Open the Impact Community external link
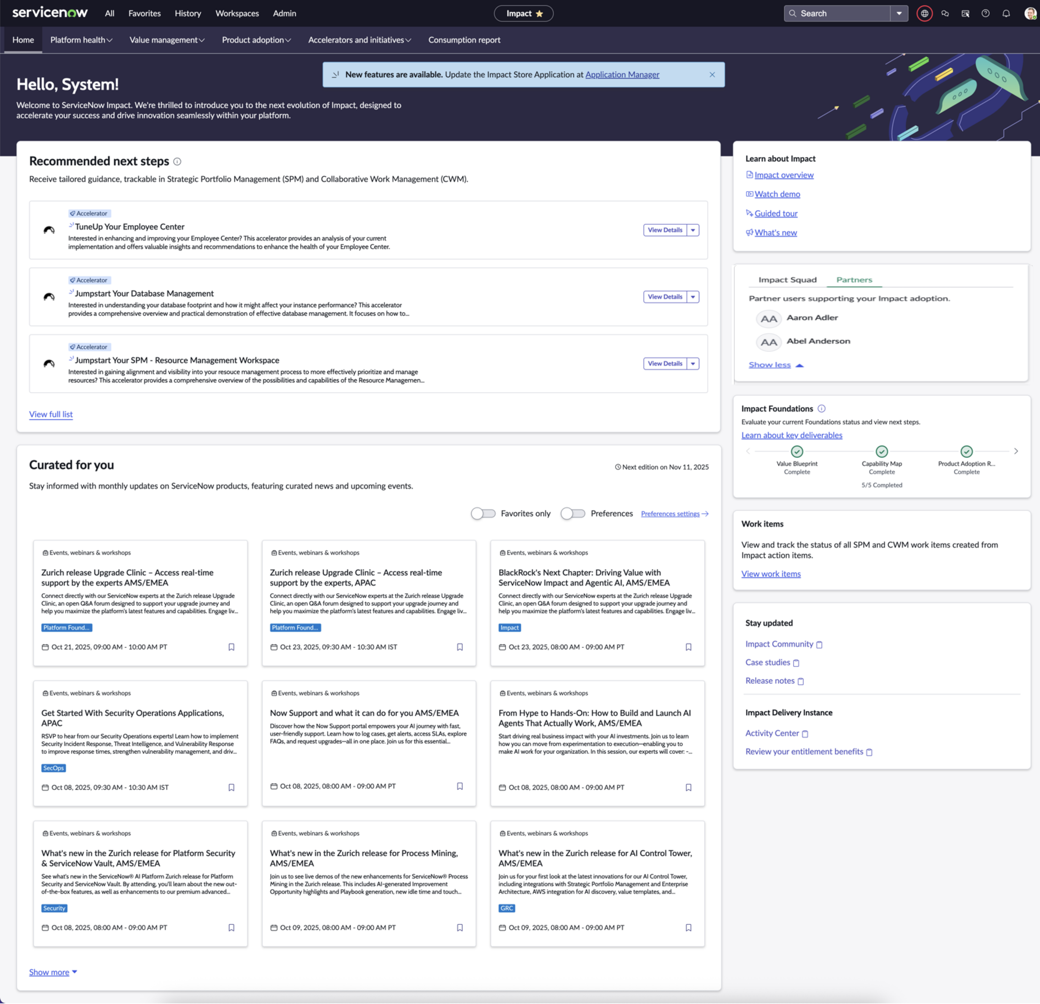 tap(783, 644)
